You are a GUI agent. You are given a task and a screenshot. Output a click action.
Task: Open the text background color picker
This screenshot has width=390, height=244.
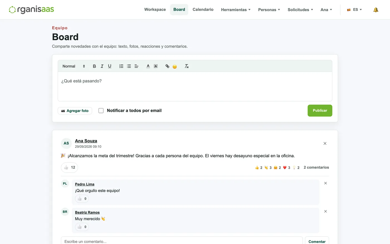[x=156, y=66]
